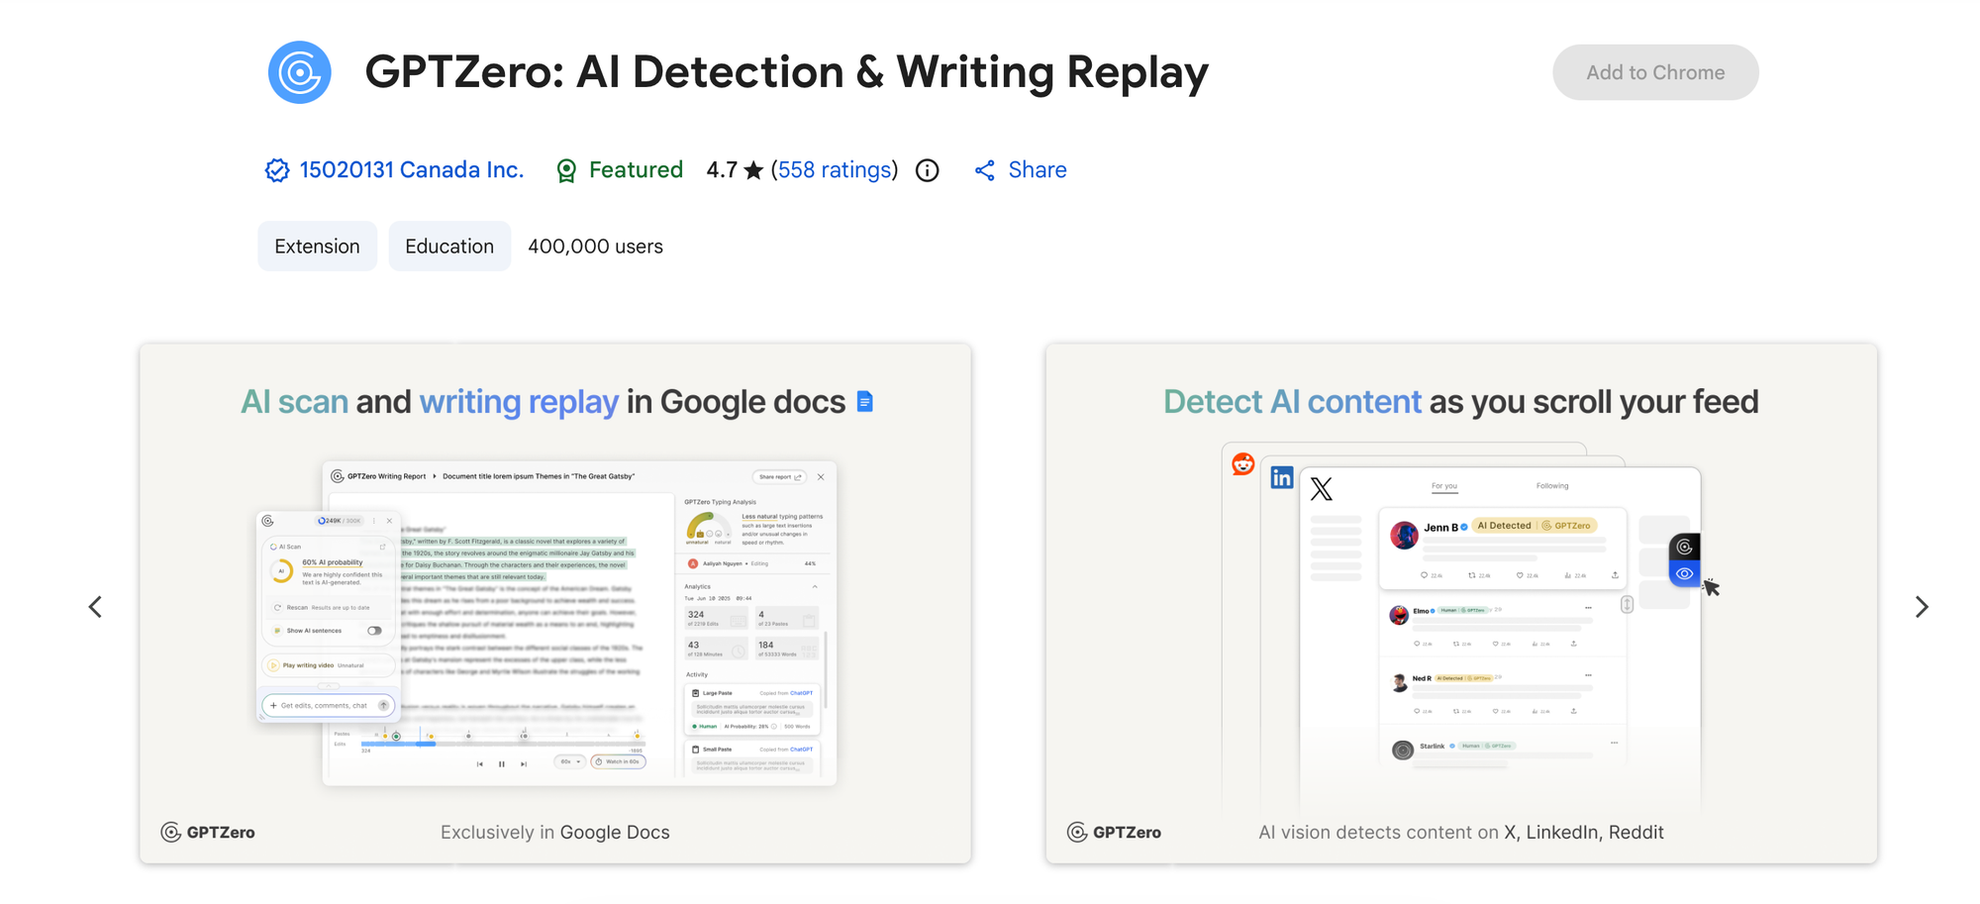Click the ratings info icon
The image size is (1980, 904).
(x=928, y=170)
